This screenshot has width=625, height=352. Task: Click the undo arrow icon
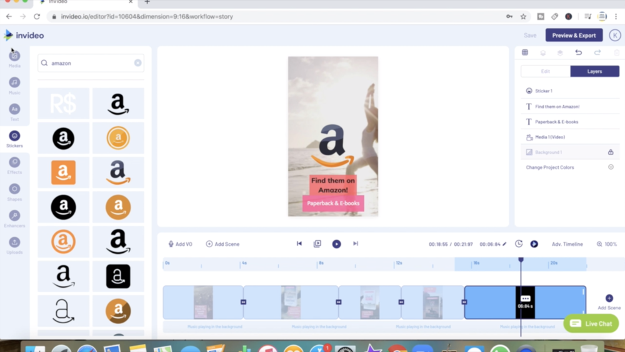coord(578,52)
